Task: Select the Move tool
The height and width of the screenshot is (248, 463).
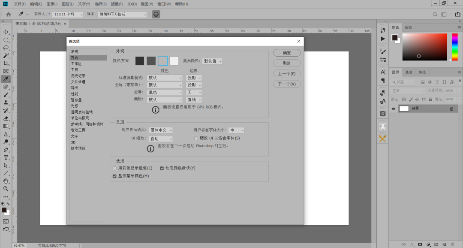Action: [x=6, y=32]
